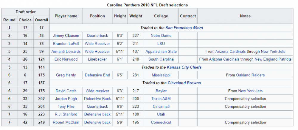Open the Notre Dame college link
The height and width of the screenshot is (130, 298).
point(161,36)
